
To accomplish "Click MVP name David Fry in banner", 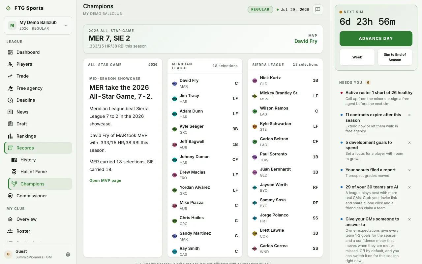I will (306, 41).
